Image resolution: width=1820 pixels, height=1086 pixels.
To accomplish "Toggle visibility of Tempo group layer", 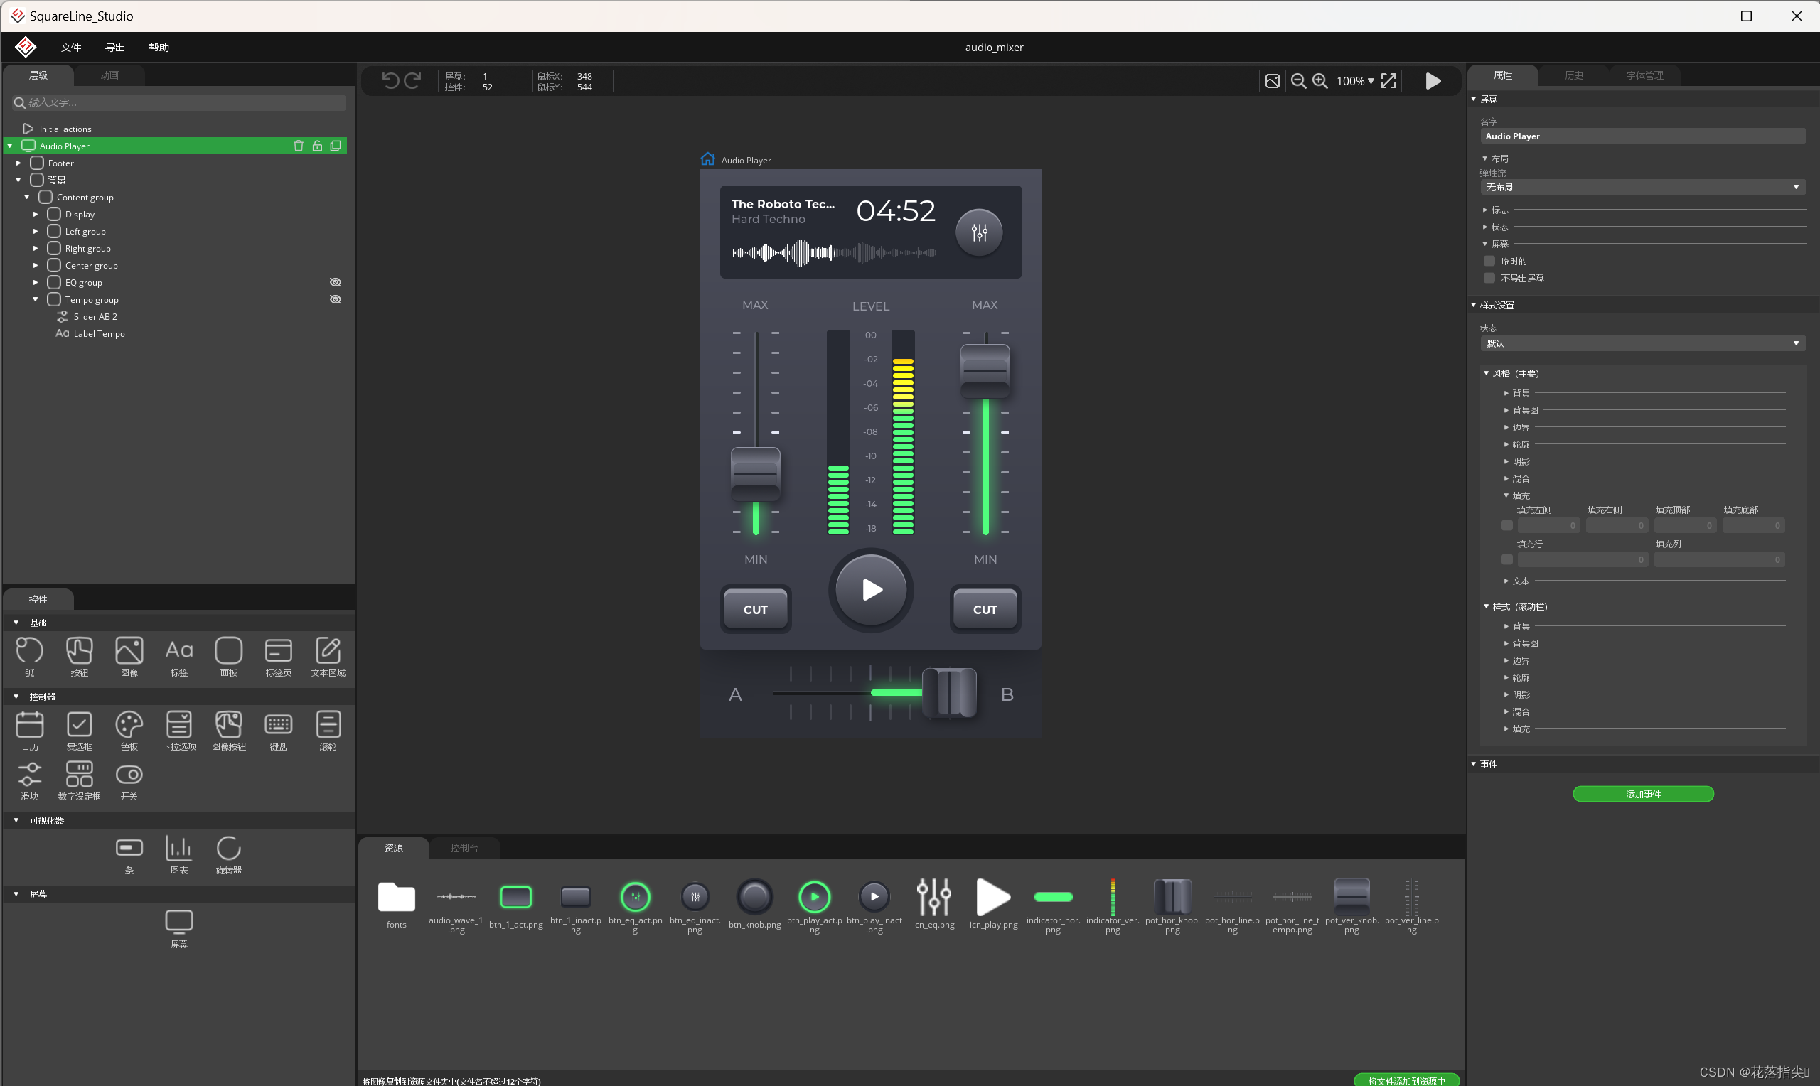I will pos(336,299).
